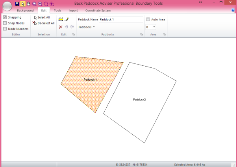This screenshot has height=167, width=237.
Task: Select the pointer arrow tool
Action: pos(23,4)
